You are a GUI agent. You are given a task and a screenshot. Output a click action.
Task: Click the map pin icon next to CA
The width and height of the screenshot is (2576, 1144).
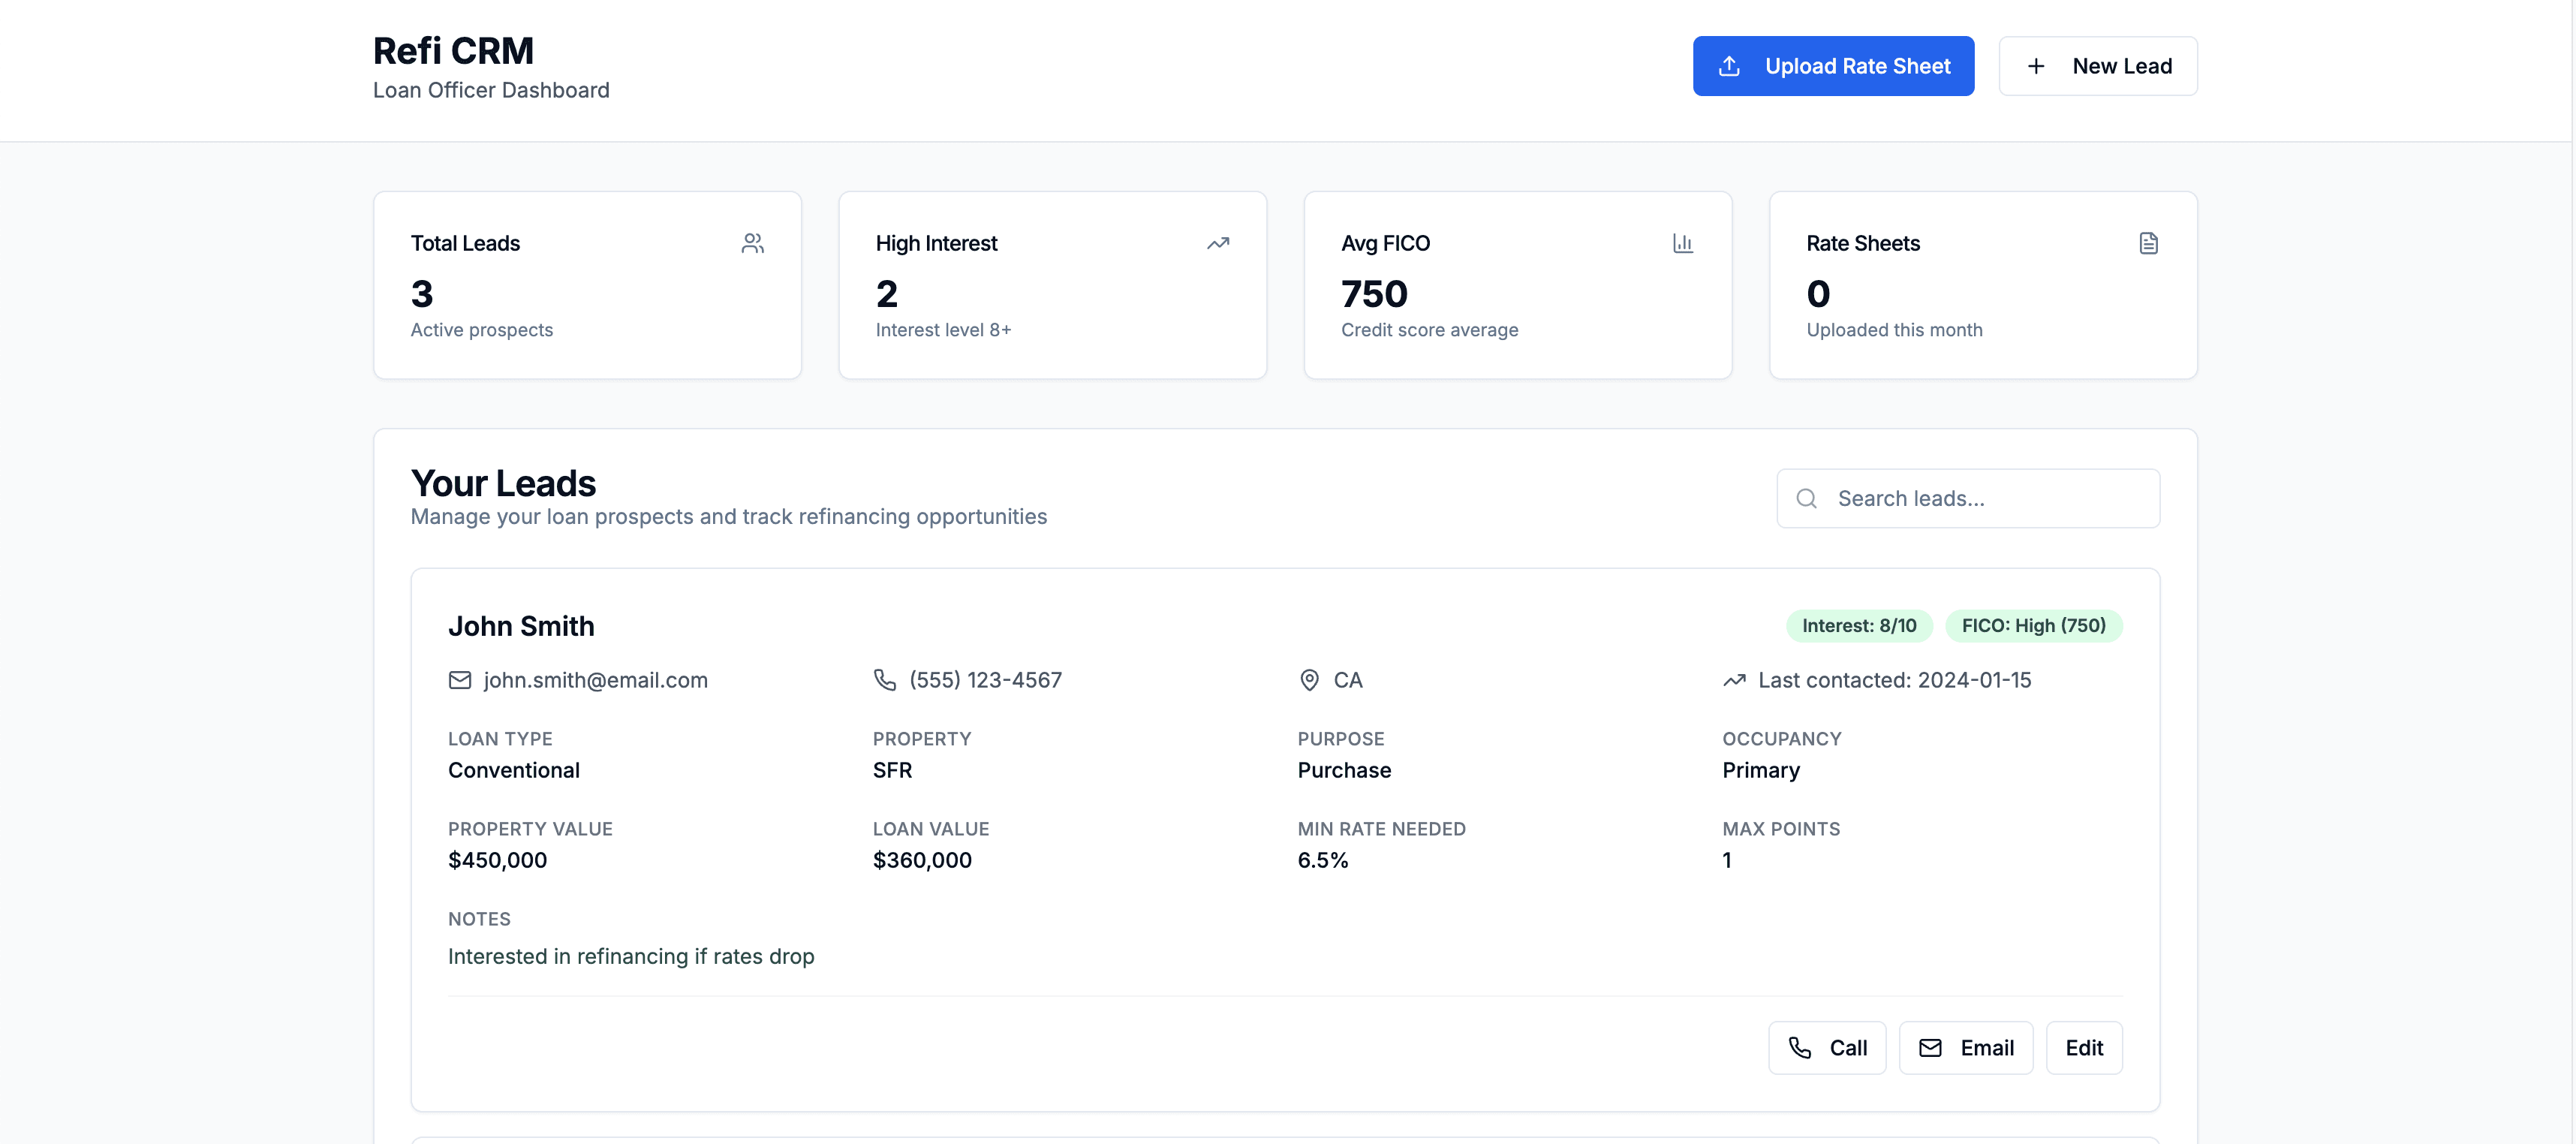point(1309,680)
